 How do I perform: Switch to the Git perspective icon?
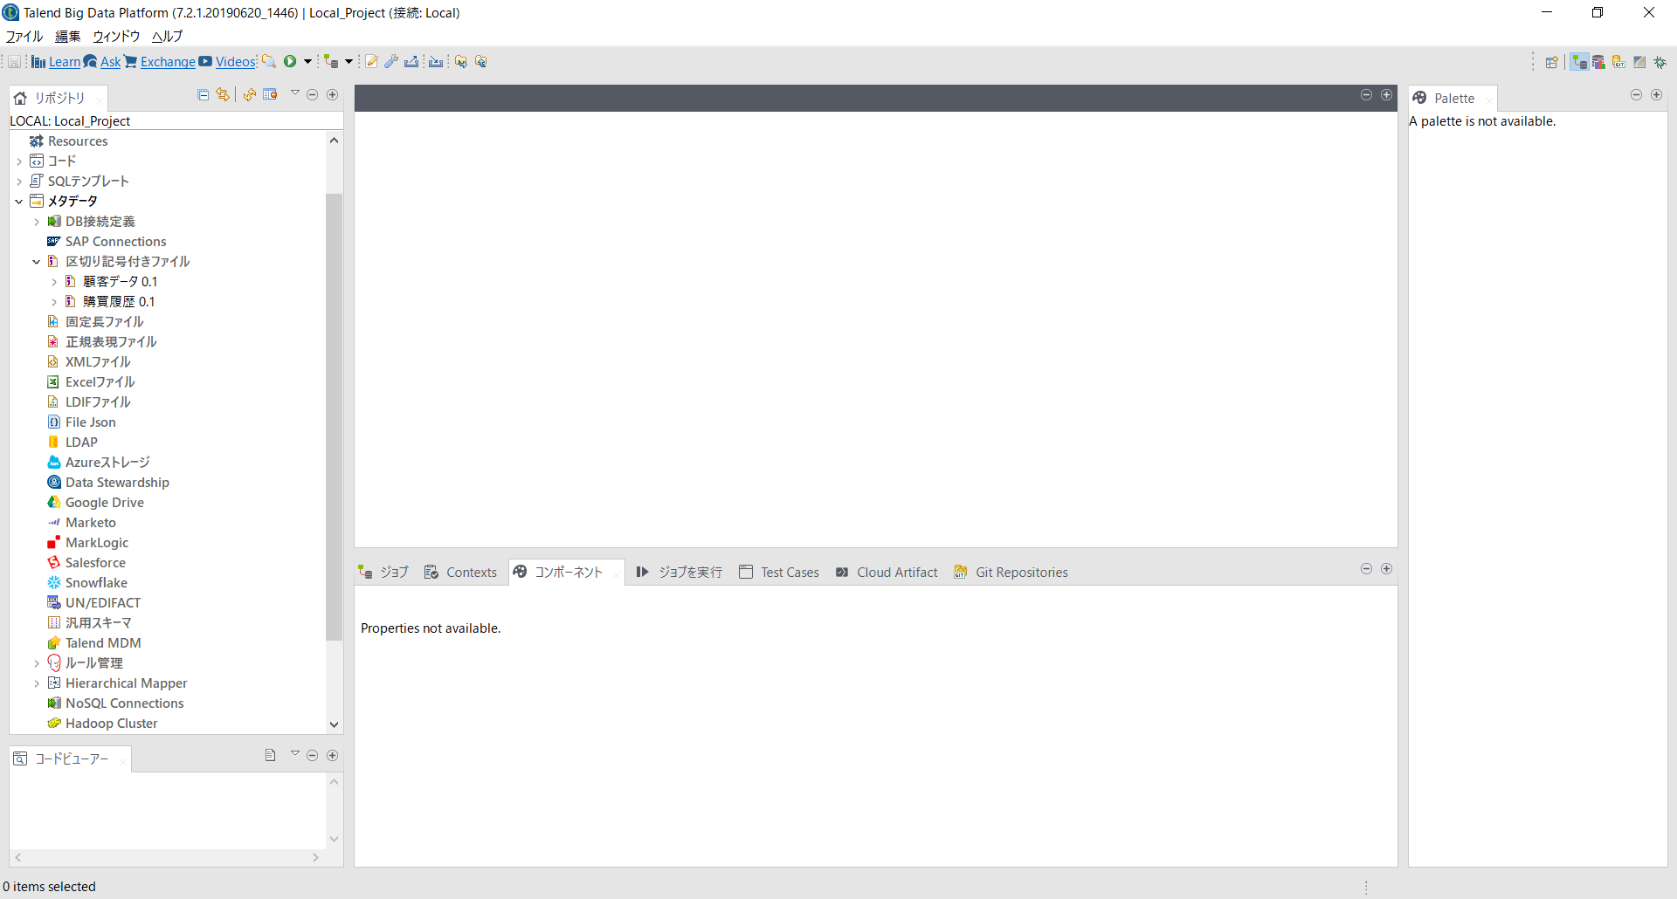tap(1619, 62)
